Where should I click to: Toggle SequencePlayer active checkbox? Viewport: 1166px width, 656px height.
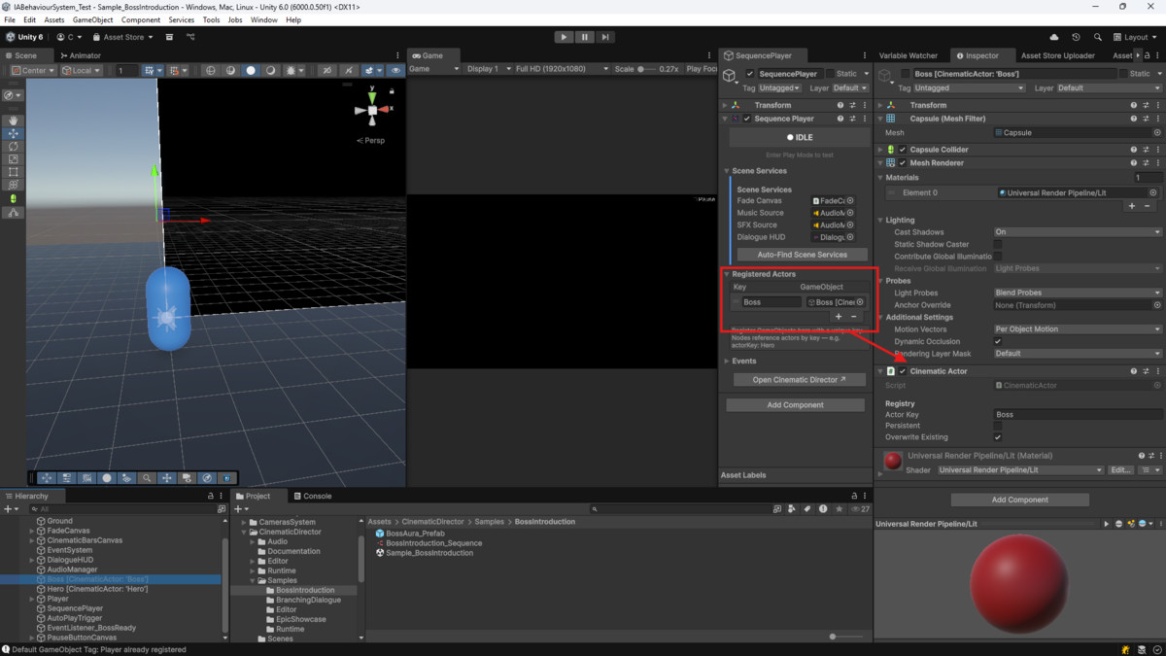pyautogui.click(x=750, y=74)
